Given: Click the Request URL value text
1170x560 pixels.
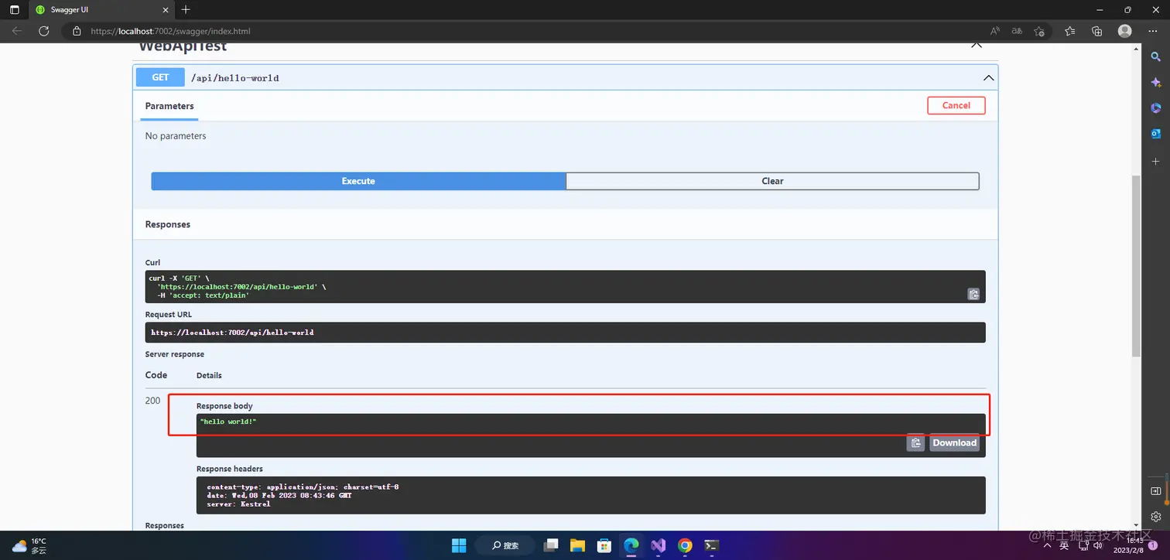Looking at the screenshot, I should 232,333.
